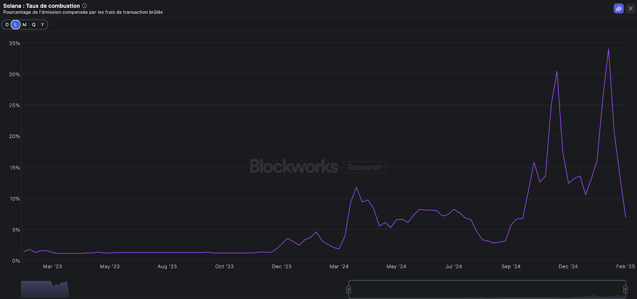637x299 pixels.
Task: Pick the Y yearly interval
Action: [x=43, y=25]
